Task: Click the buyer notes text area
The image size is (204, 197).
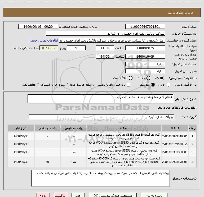Action: [x=100, y=178]
